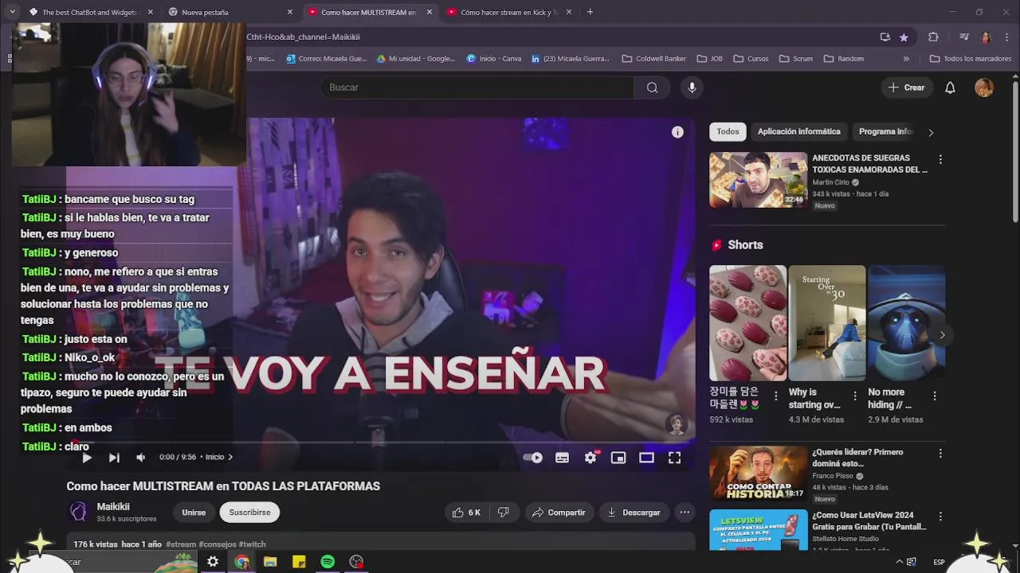1020x573 pixels.
Task: Open options for the 592 k vistas Short
Action: tap(776, 396)
